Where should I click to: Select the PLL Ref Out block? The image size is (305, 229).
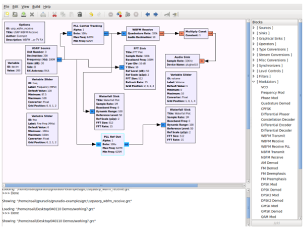coord(112,145)
